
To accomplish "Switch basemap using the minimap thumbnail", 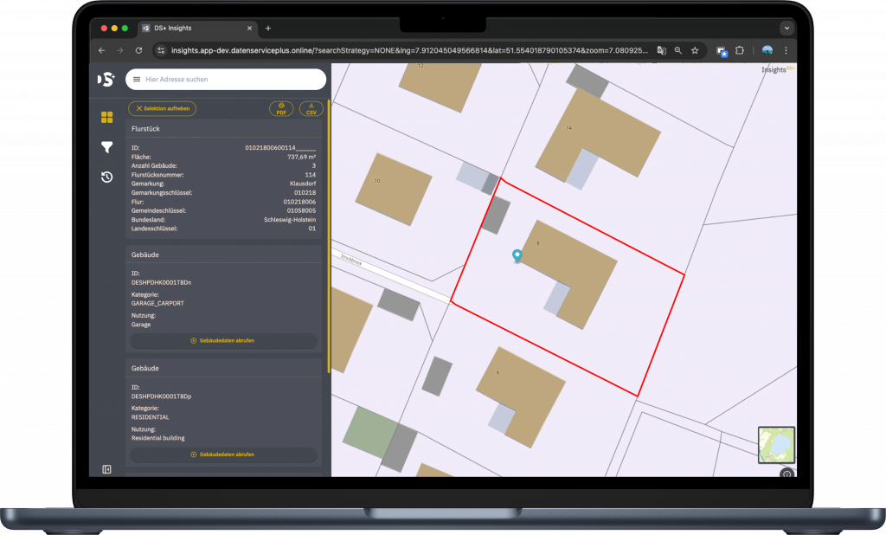I will [775, 444].
